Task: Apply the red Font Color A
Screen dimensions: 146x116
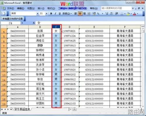Action: pyautogui.click(x=135, y=13)
